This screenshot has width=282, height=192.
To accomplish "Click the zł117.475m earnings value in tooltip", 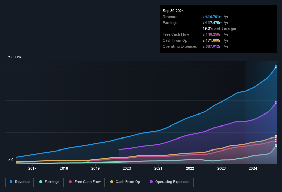I will click(x=212, y=23).
